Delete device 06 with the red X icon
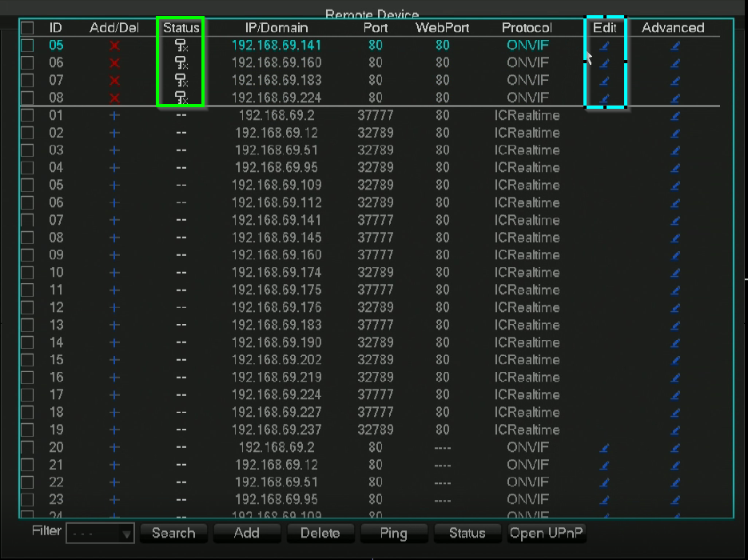Viewport: 748px width, 560px height. coord(113,63)
